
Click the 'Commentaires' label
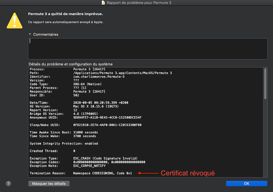46,34
